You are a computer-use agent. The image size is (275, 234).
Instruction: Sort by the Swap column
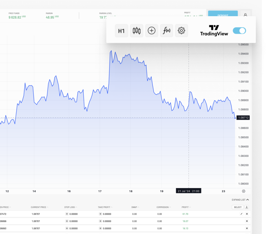pos(135,207)
